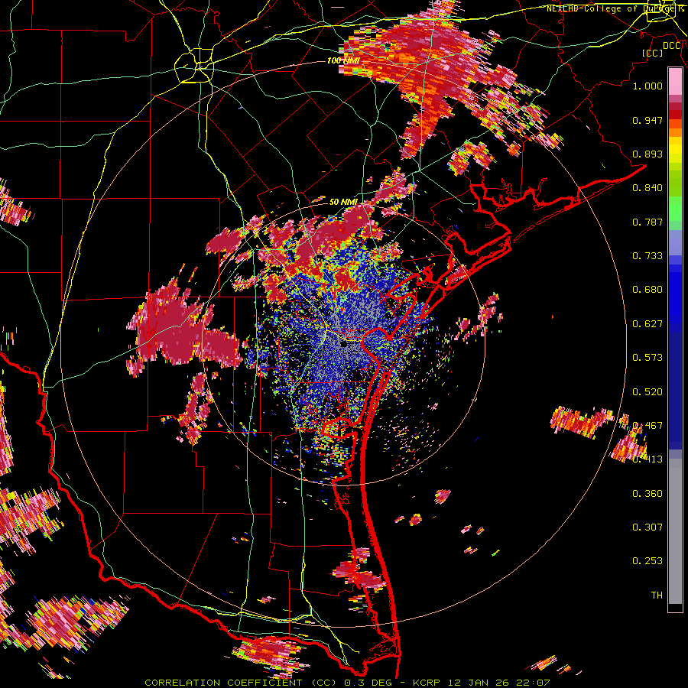Image resolution: width=688 pixels, height=688 pixels.
Task: Click the 0.253 legend value
Action: (x=647, y=561)
